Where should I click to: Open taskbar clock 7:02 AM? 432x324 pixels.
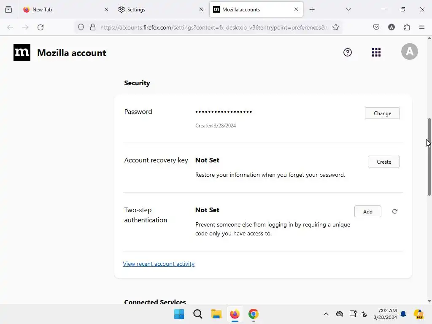click(385, 314)
